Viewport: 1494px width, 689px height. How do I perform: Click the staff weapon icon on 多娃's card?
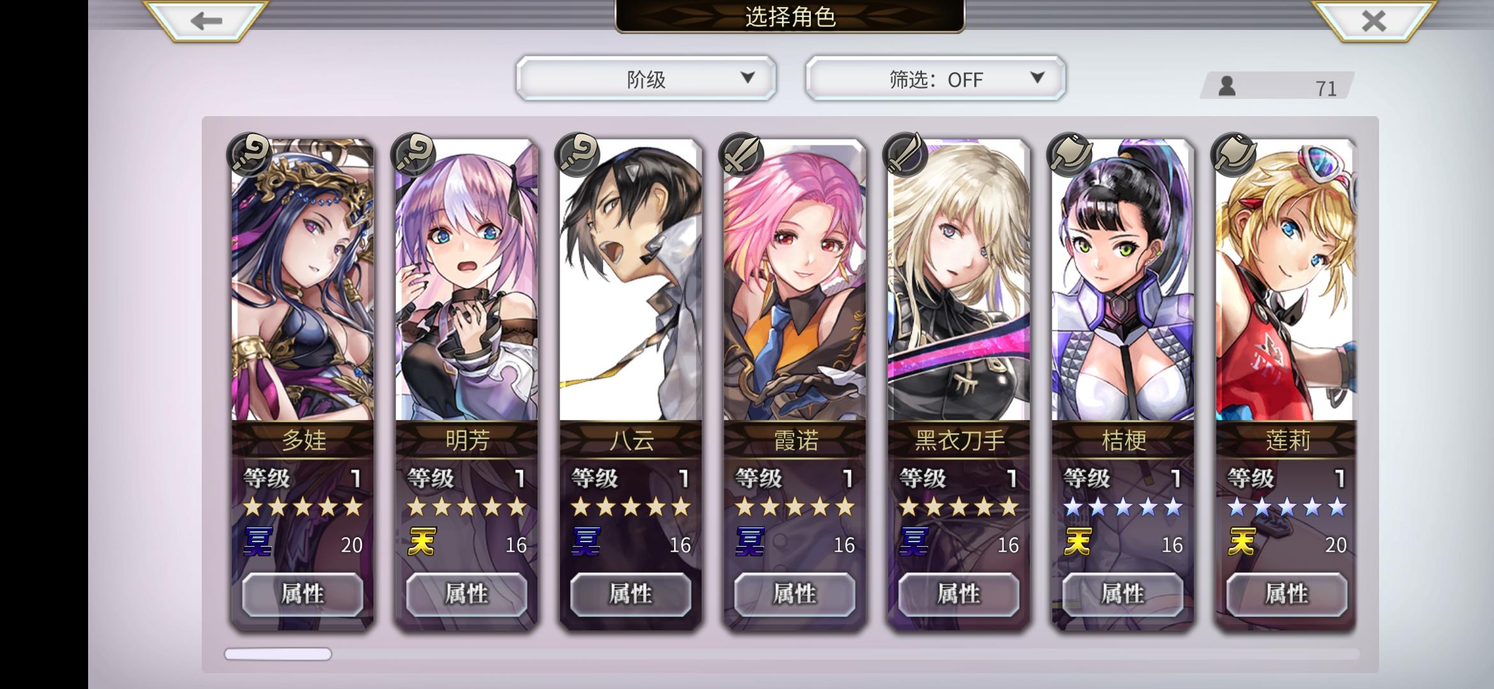pos(249,154)
